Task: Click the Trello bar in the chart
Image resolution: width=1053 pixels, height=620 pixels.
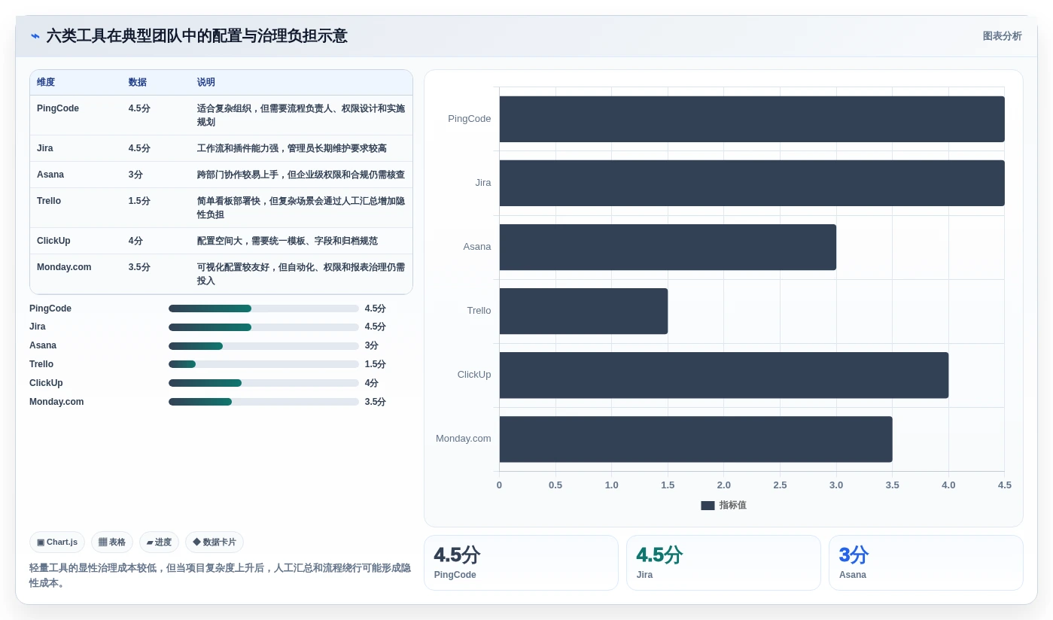Action: [x=583, y=311]
